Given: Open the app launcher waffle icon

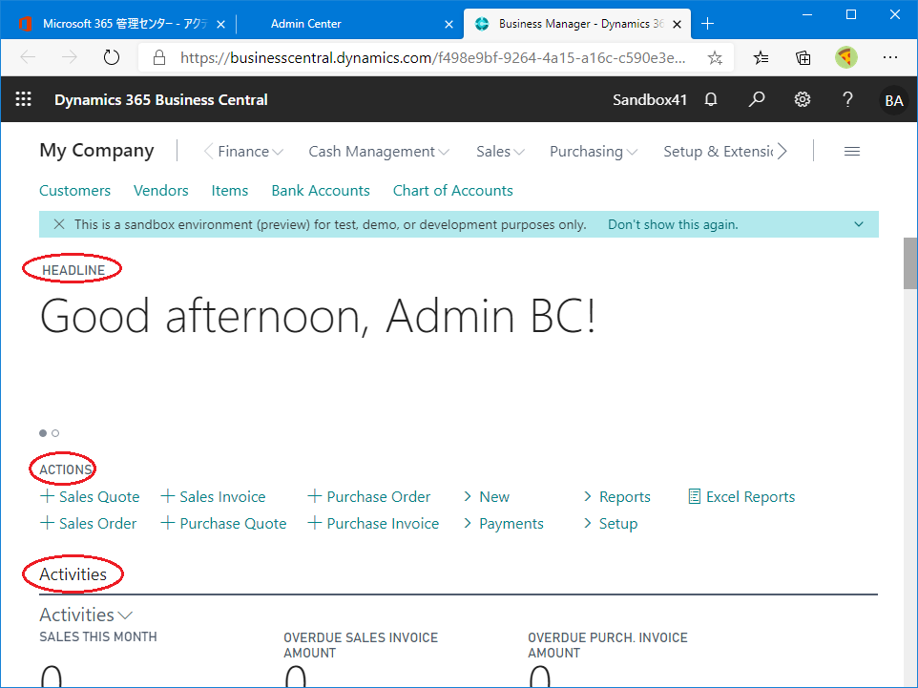Looking at the screenshot, I should (x=24, y=99).
